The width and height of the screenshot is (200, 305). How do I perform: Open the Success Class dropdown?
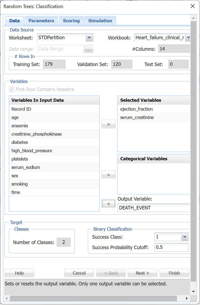pyautogui.click(x=185, y=237)
